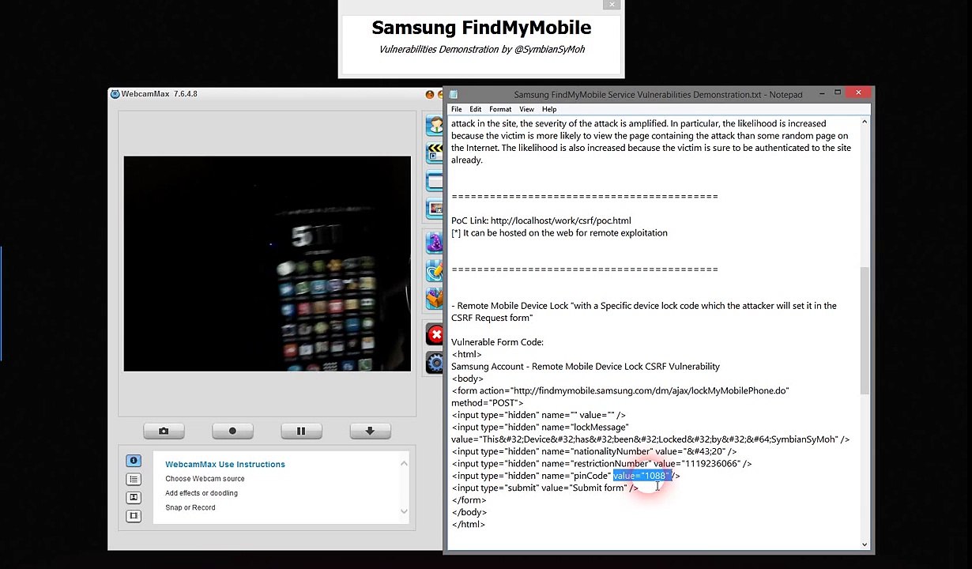Open the wizard hat effects icon in WebcamMax

pos(435,243)
